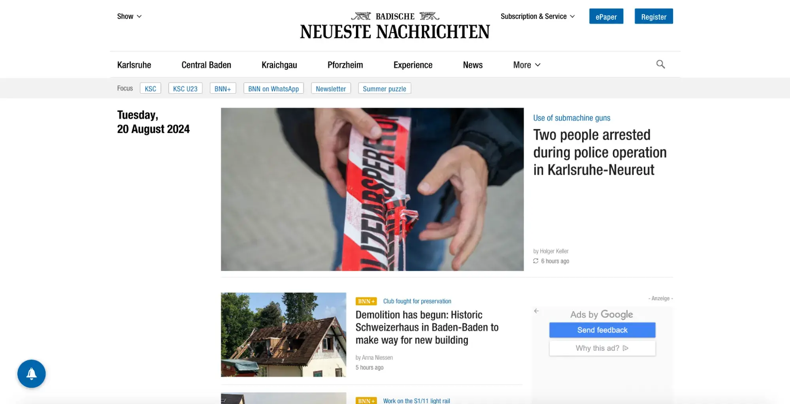Go to the Pforzheim section
Image resolution: width=790 pixels, height=404 pixels.
(345, 65)
